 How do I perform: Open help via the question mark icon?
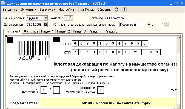pos(124,10)
